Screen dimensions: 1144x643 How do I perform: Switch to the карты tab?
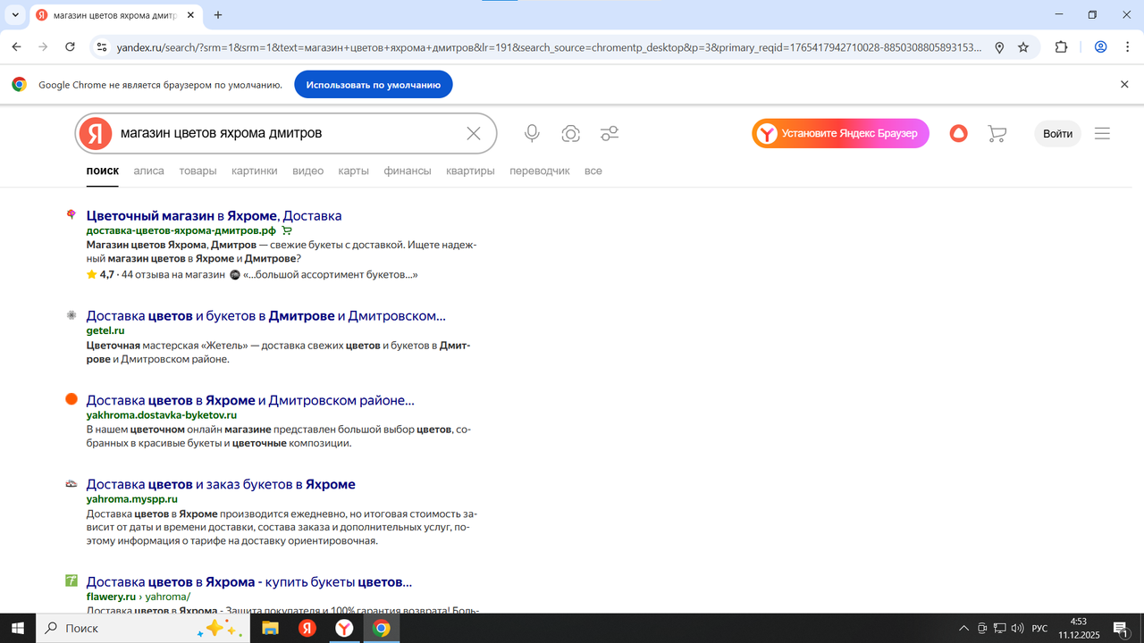pyautogui.click(x=354, y=171)
